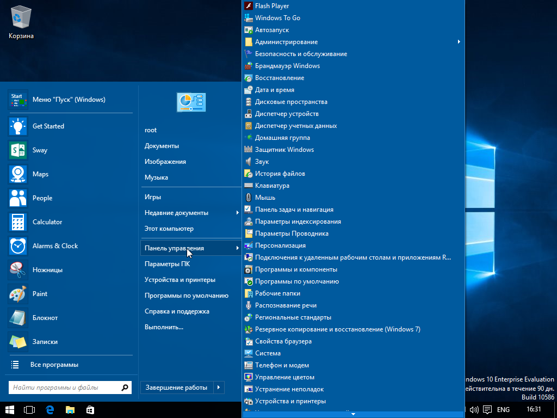
Task: Open the Sway app icon
Action: pos(18,150)
